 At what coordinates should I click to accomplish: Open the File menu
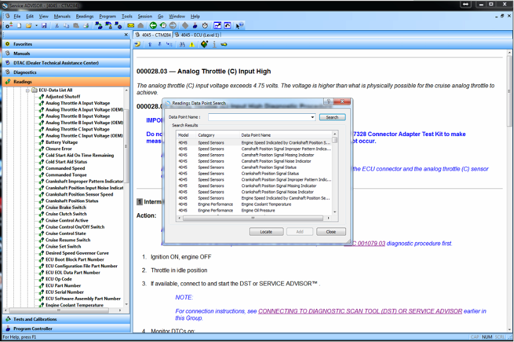pos(17,16)
